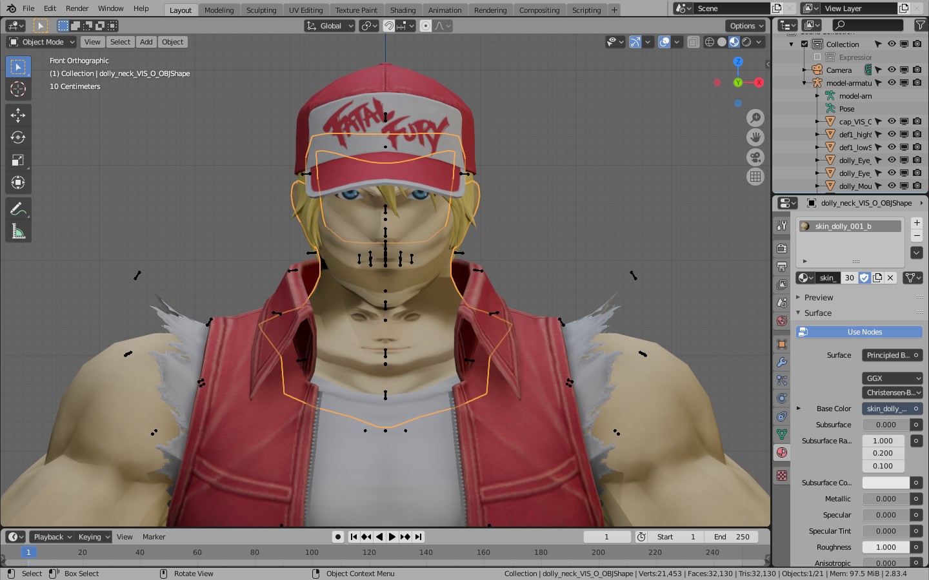Add a material slot with plus button
The image size is (929, 580).
click(917, 222)
